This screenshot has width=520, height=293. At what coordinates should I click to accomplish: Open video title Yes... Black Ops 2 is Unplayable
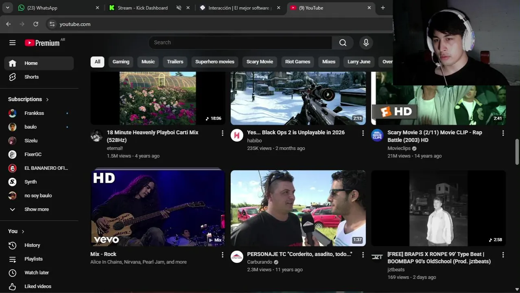click(x=296, y=133)
